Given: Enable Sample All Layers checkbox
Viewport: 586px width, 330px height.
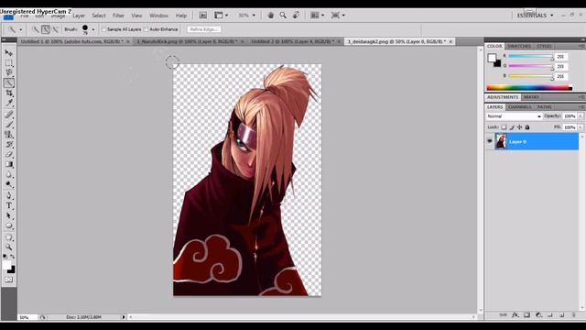Looking at the screenshot, I should click(104, 29).
